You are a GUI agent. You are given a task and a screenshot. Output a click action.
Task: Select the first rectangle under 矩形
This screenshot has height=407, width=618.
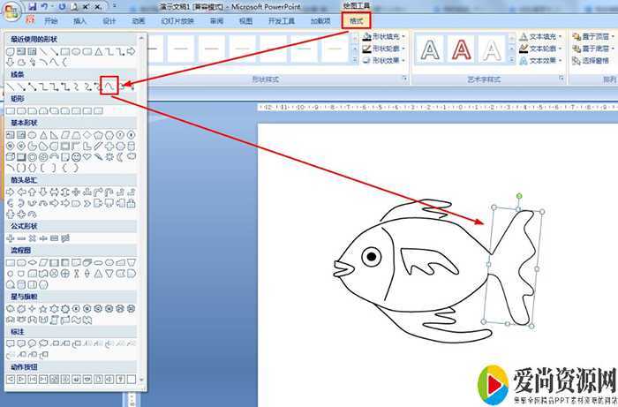(x=11, y=110)
